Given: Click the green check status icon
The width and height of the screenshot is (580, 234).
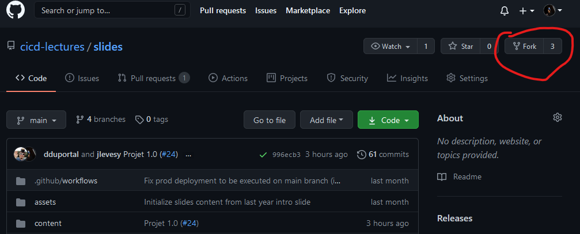Looking at the screenshot, I should (x=263, y=154).
